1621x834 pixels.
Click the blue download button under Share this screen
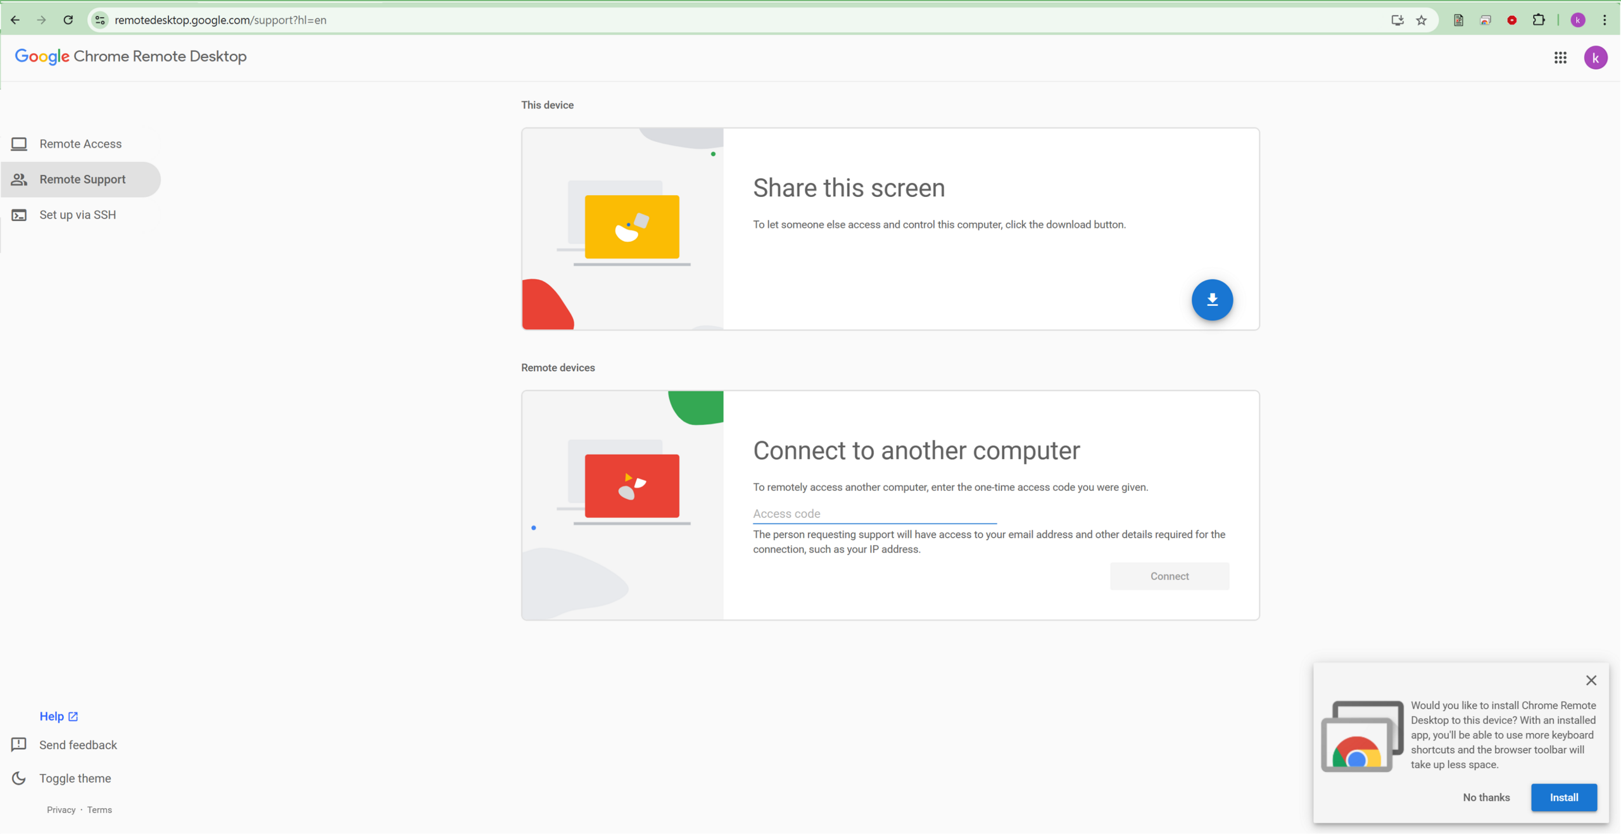click(x=1212, y=300)
